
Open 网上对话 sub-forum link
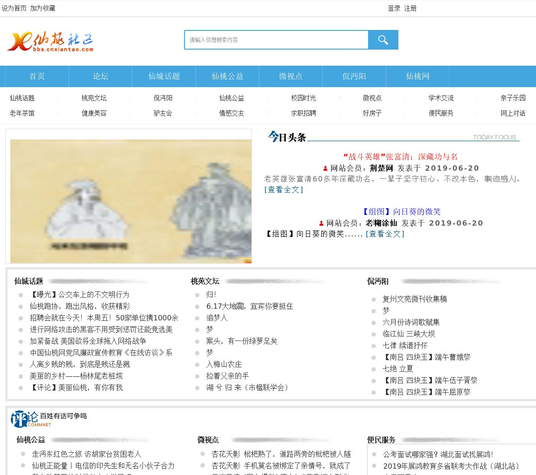pyautogui.click(x=513, y=113)
